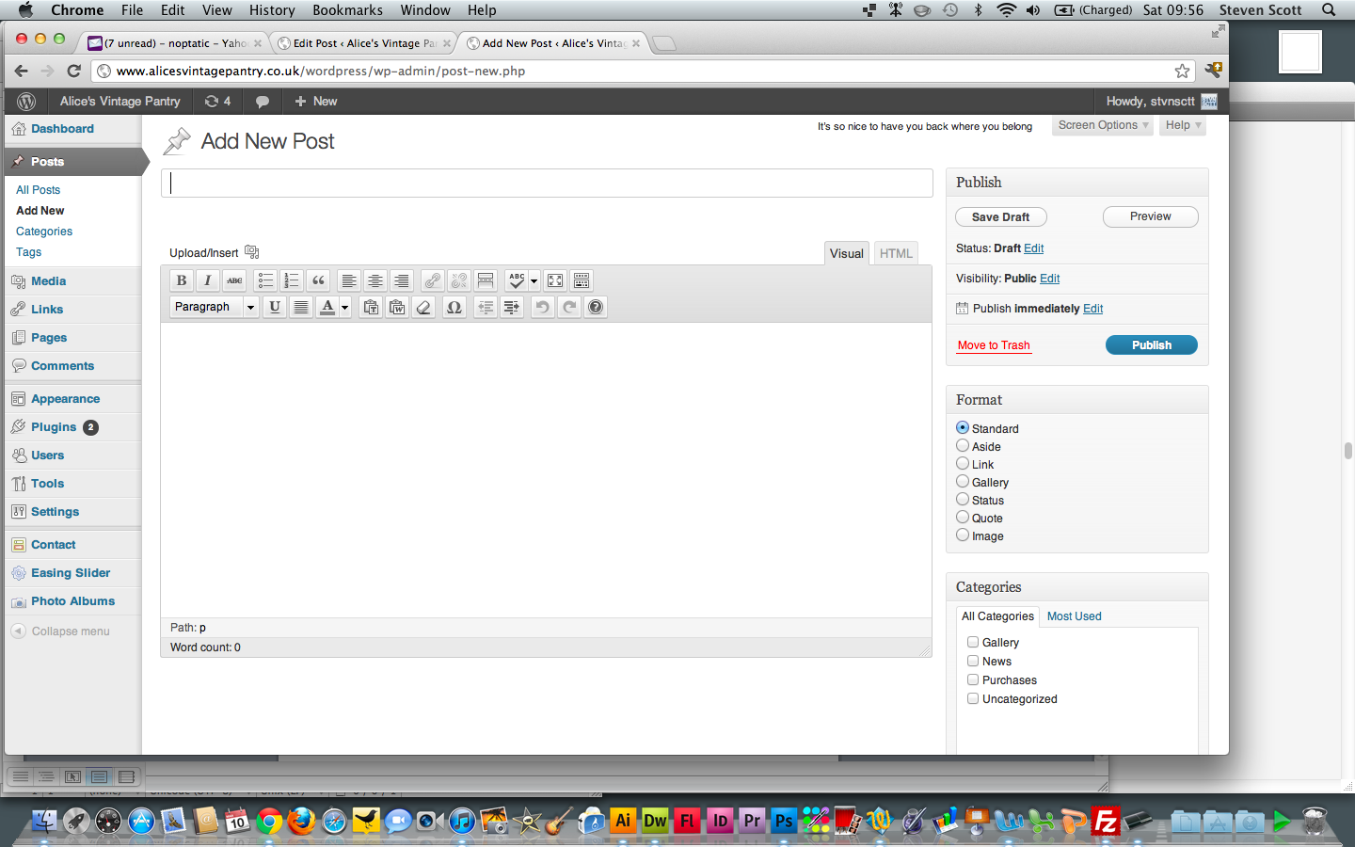This screenshot has width=1355, height=847.
Task: Insert the More tag
Action: [486, 280]
